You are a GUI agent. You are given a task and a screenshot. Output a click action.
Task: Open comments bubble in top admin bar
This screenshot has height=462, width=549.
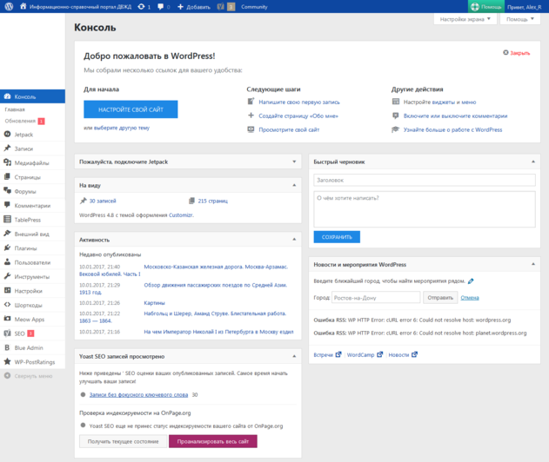(x=161, y=6)
